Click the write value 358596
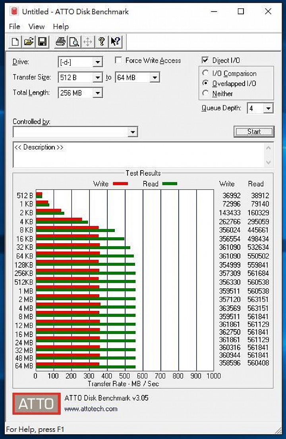Screen dimensions: 286x439 (x=230, y=363)
